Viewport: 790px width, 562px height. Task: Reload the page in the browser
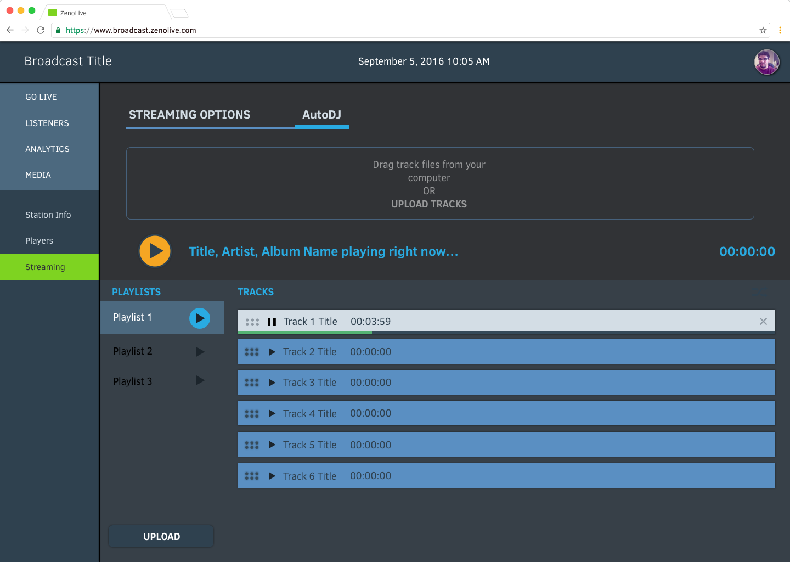point(41,30)
